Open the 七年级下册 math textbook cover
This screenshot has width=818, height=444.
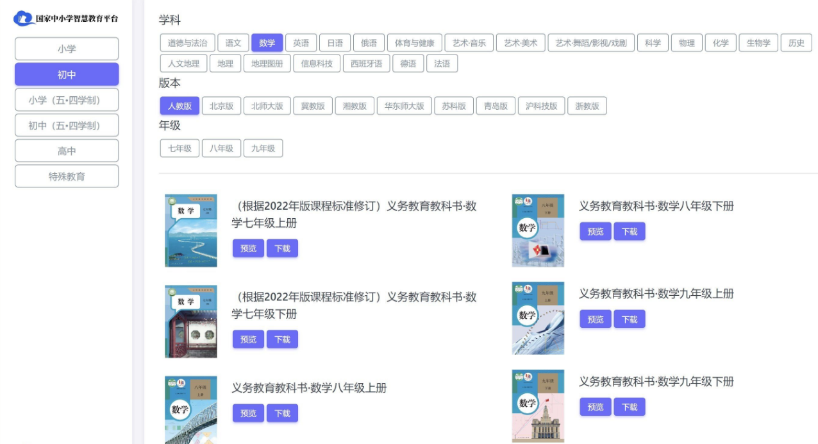[x=190, y=321]
